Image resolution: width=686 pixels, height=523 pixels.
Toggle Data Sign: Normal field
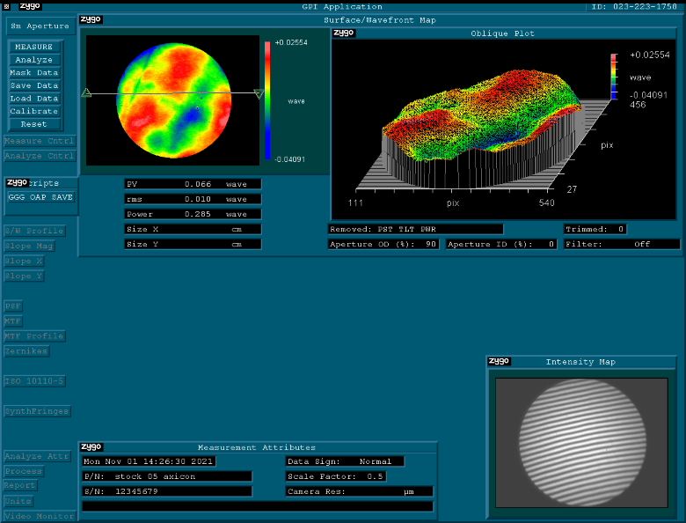coord(345,461)
